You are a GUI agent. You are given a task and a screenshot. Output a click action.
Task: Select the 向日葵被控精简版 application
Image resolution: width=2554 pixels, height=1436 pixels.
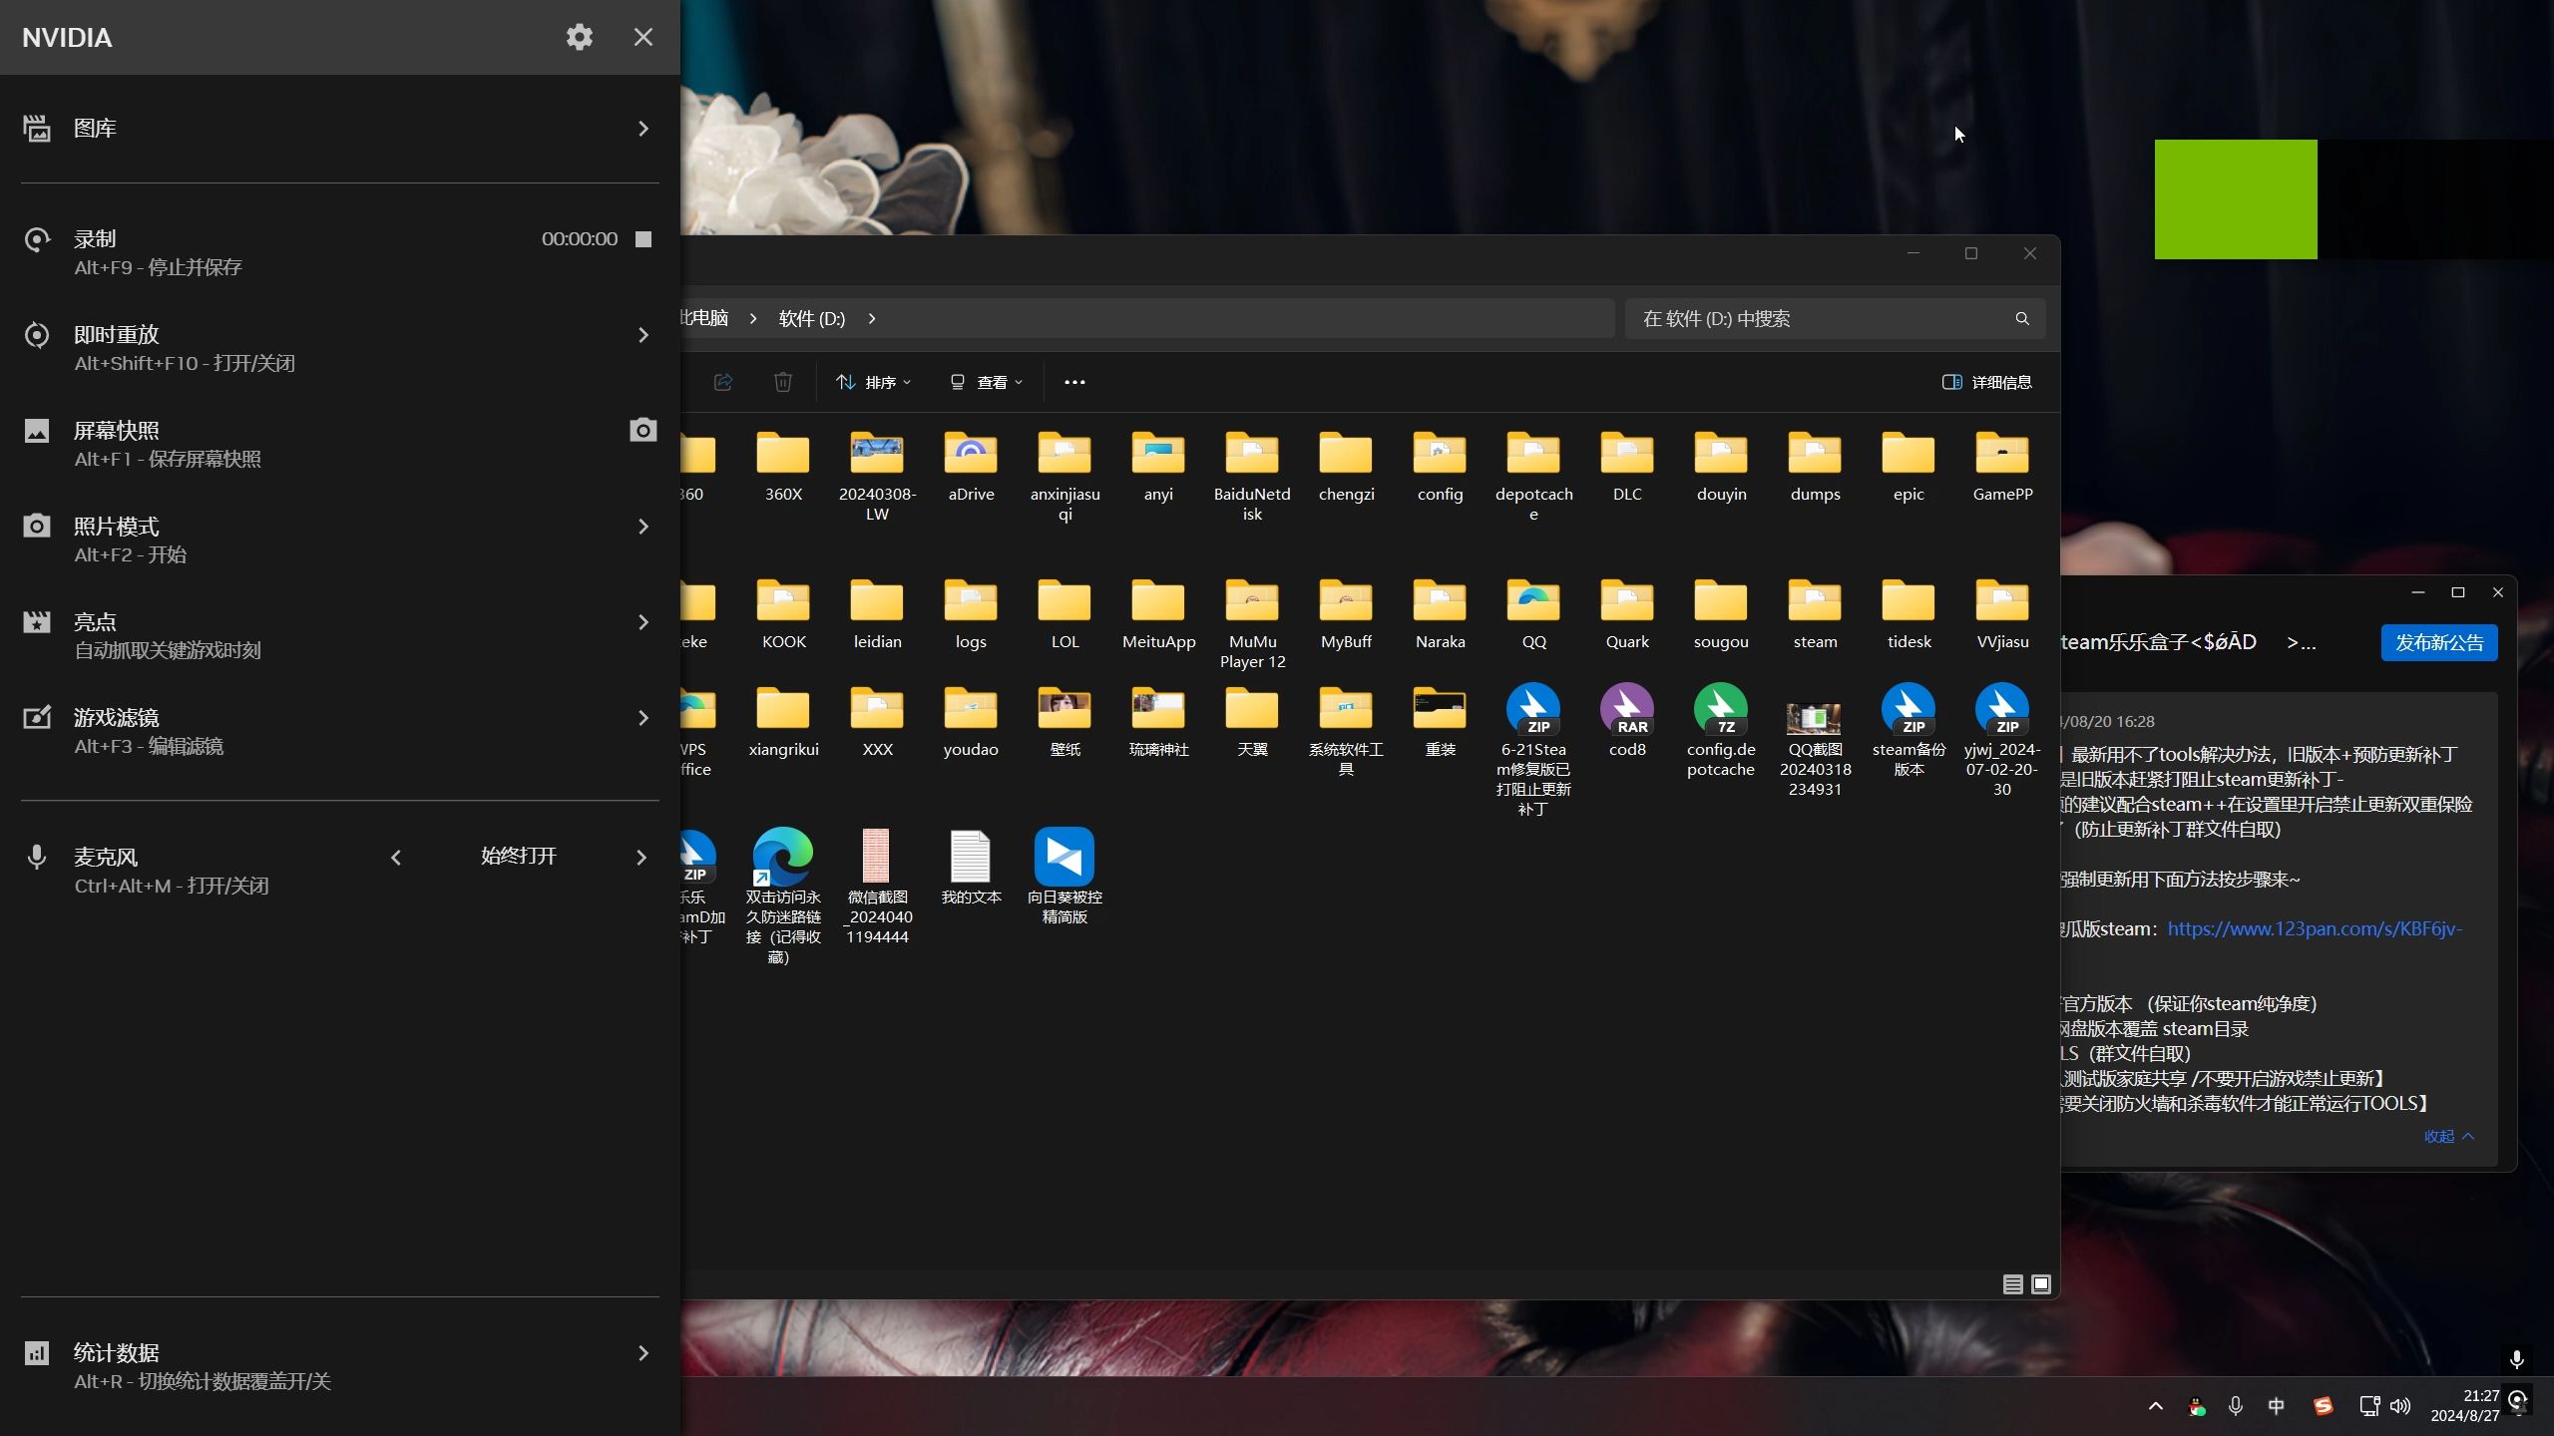pyautogui.click(x=1064, y=877)
